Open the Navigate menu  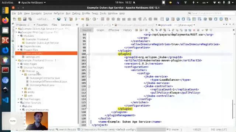36,13
